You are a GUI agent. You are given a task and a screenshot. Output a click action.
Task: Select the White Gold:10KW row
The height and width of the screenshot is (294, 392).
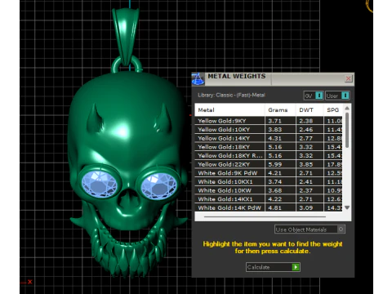pos(269,190)
